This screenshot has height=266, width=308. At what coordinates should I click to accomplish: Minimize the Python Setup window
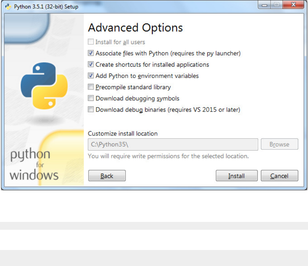click(x=265, y=5)
